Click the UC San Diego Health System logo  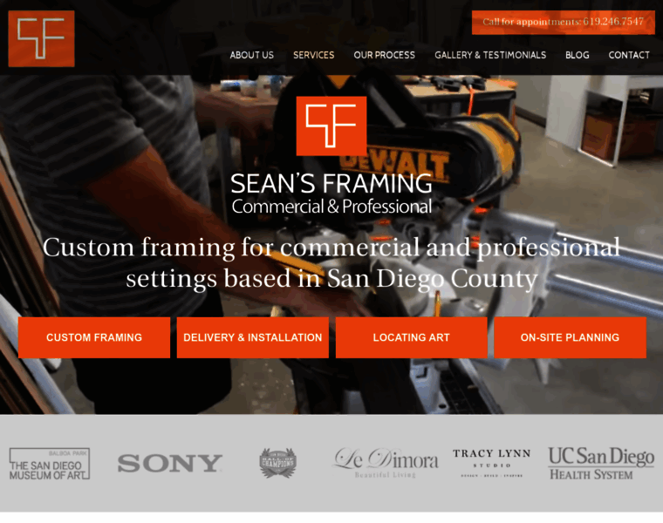click(x=601, y=463)
